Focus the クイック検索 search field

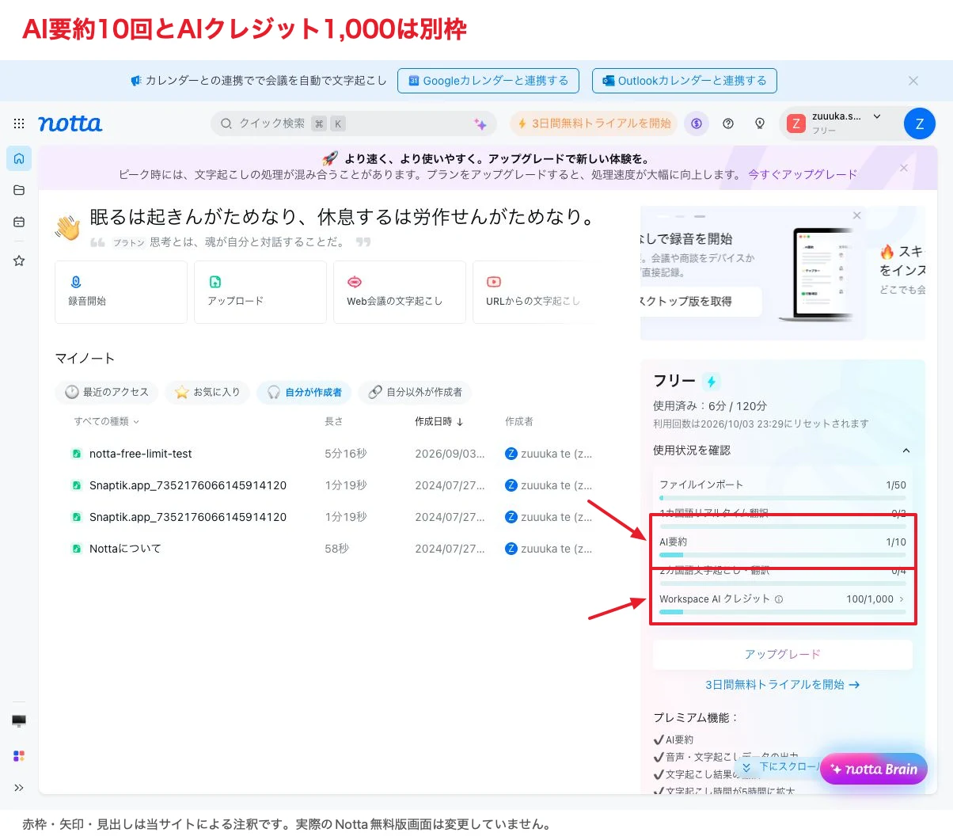tap(353, 124)
